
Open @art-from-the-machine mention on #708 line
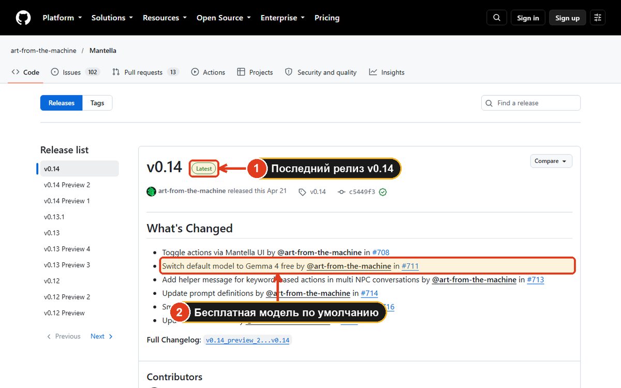coord(319,252)
